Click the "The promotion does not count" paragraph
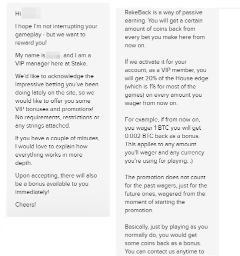 coord(166,194)
